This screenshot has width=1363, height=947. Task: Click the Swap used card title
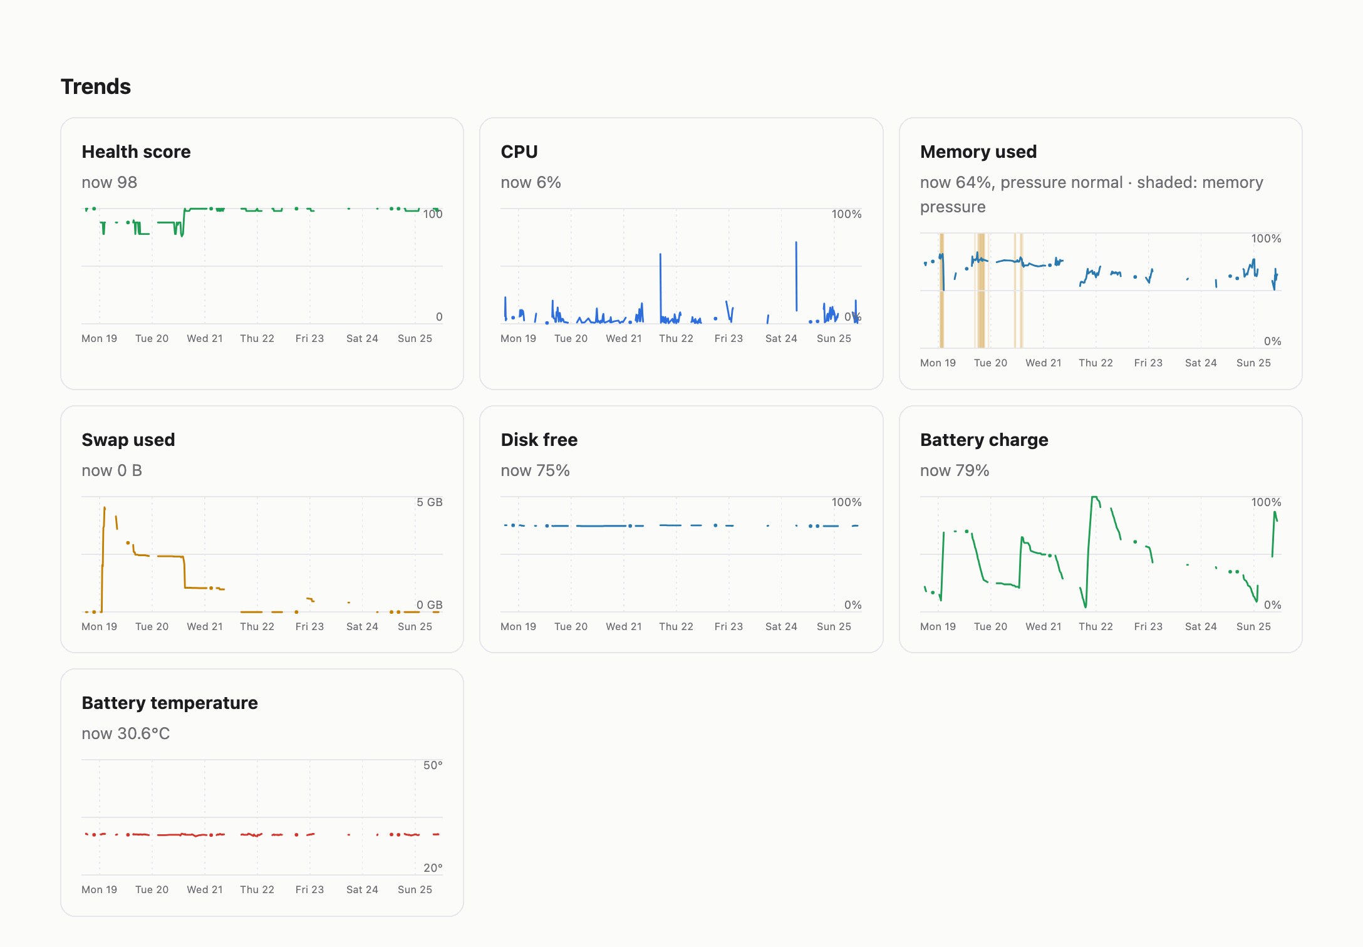(x=128, y=440)
